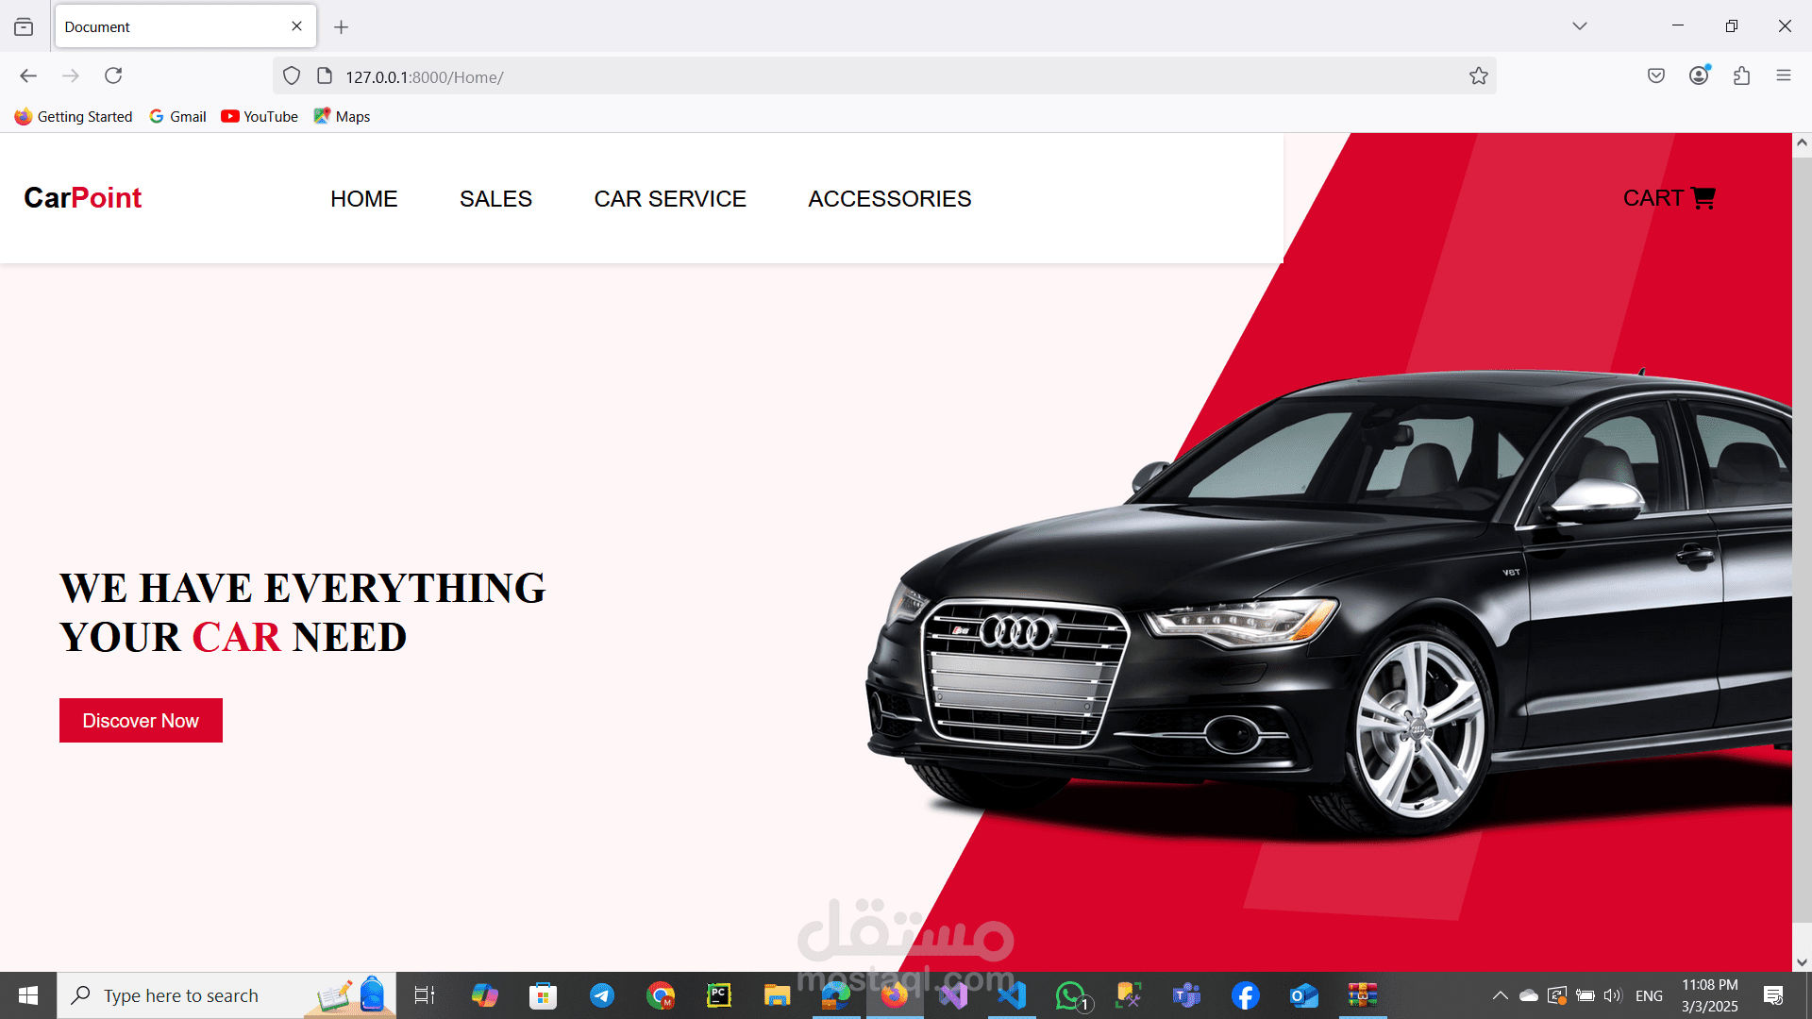Image resolution: width=1812 pixels, height=1019 pixels.
Task: Click the shield tracking protection icon
Action: pos(292,76)
